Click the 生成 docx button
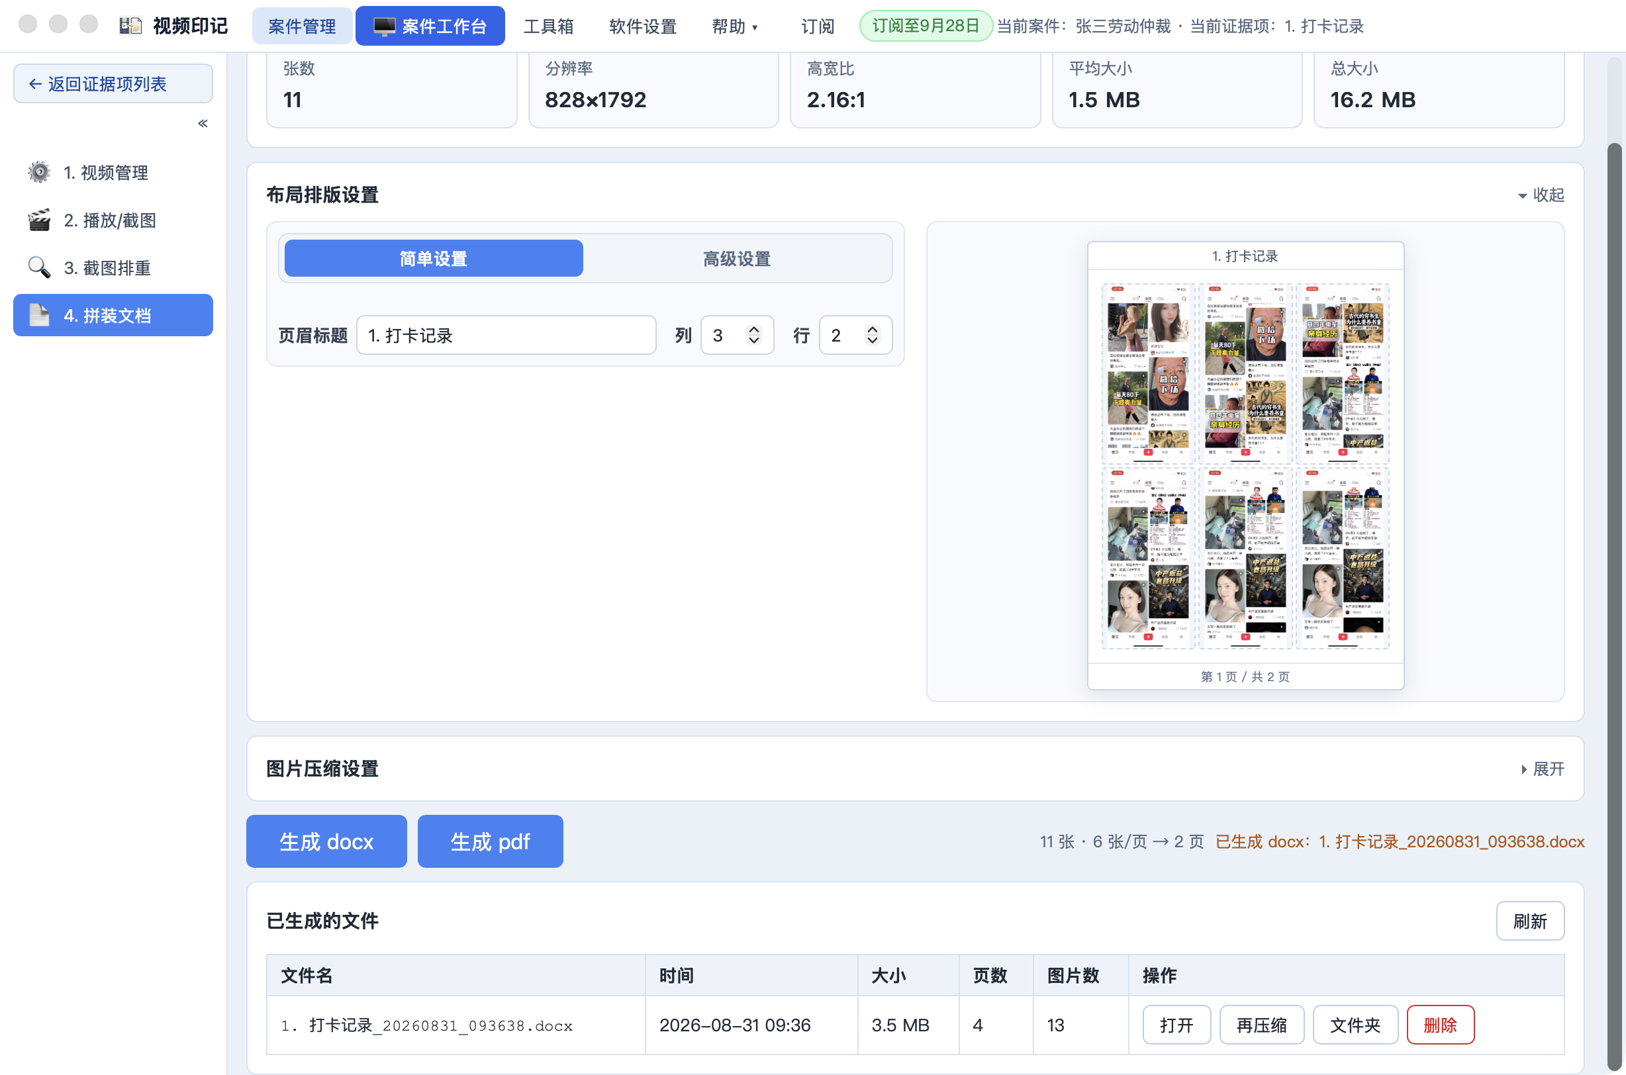Screen dimensions: 1626x1075 (326, 841)
